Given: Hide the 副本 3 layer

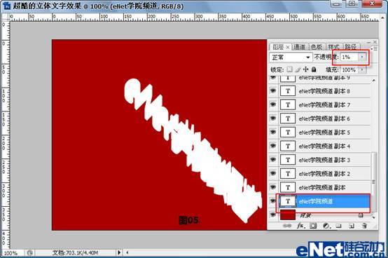Looking at the screenshot, I should click(x=273, y=160).
